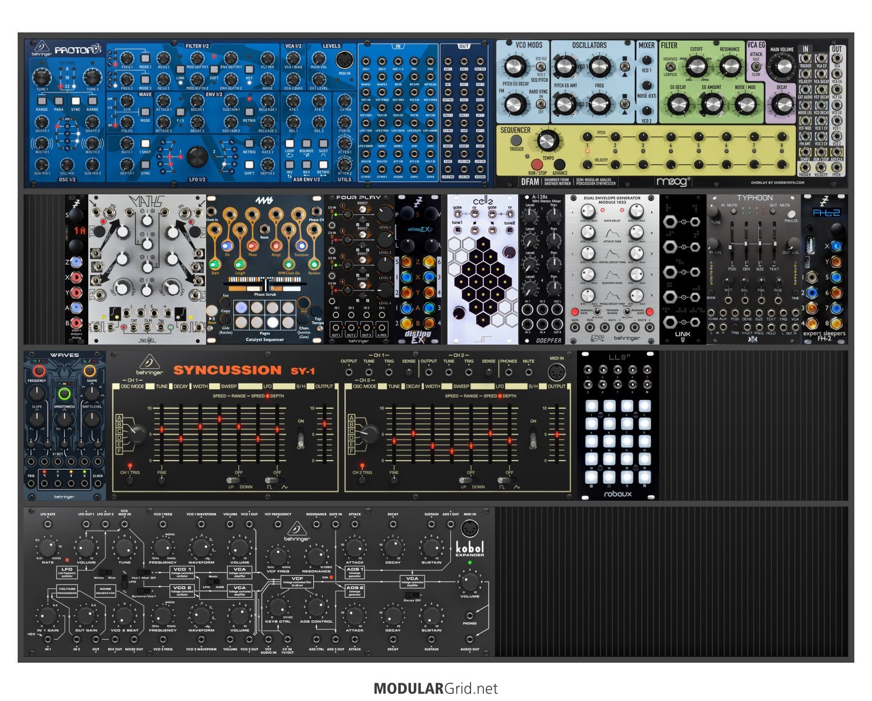Click the Proton filter KEY button

(249, 70)
